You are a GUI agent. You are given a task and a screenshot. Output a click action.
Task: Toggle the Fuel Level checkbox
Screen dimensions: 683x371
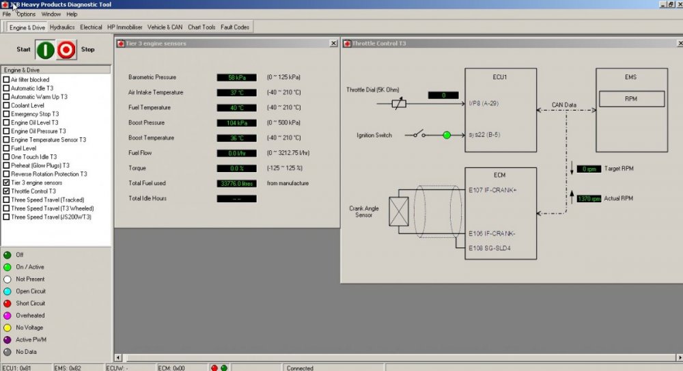pyautogui.click(x=7, y=148)
